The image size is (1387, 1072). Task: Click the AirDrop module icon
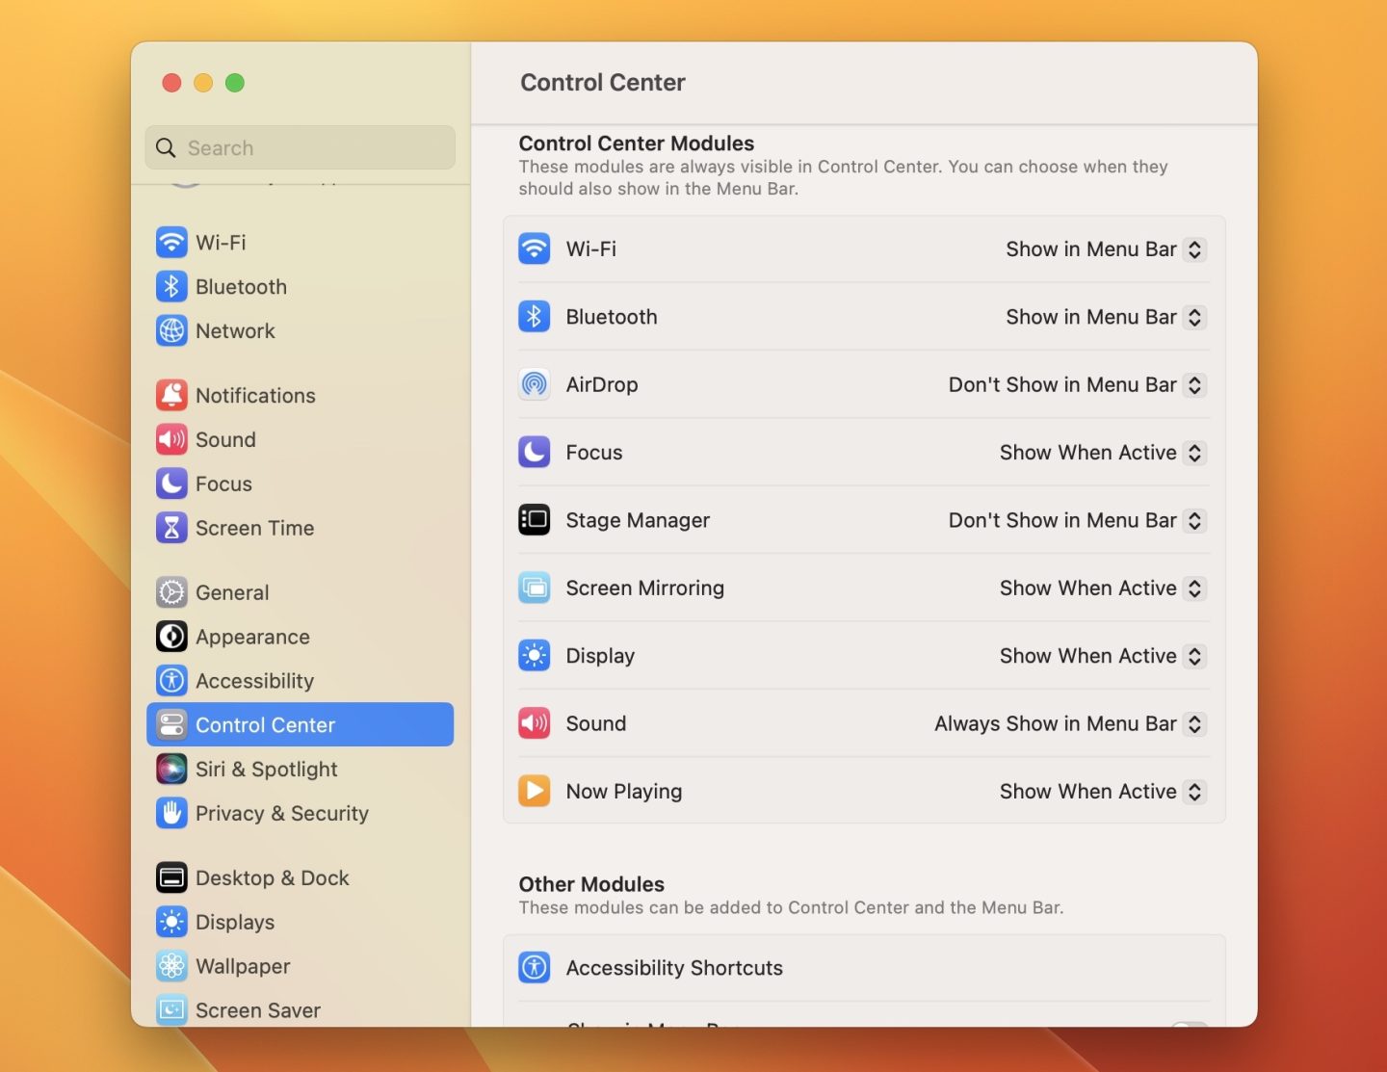[x=535, y=384]
